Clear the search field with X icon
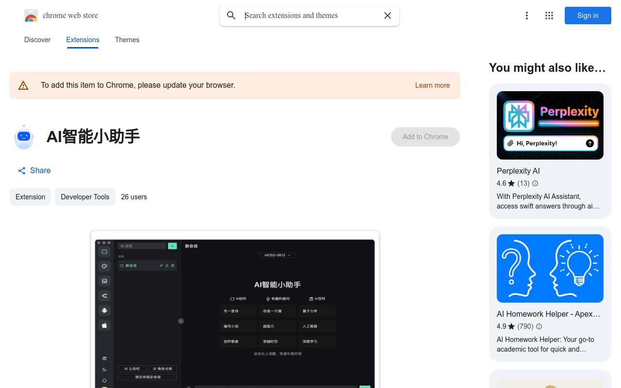This screenshot has height=388, width=621. (388, 16)
